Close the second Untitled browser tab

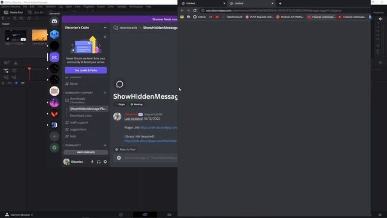(273, 4)
